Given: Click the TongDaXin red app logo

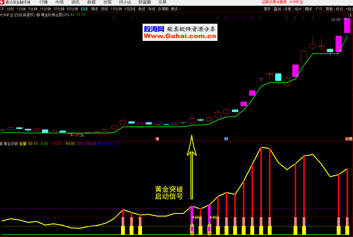Looking at the screenshot, I should tap(2, 2).
